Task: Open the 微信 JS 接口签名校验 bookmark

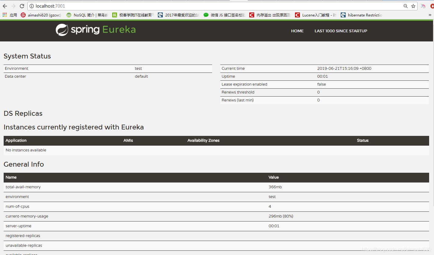Action: (x=225, y=15)
